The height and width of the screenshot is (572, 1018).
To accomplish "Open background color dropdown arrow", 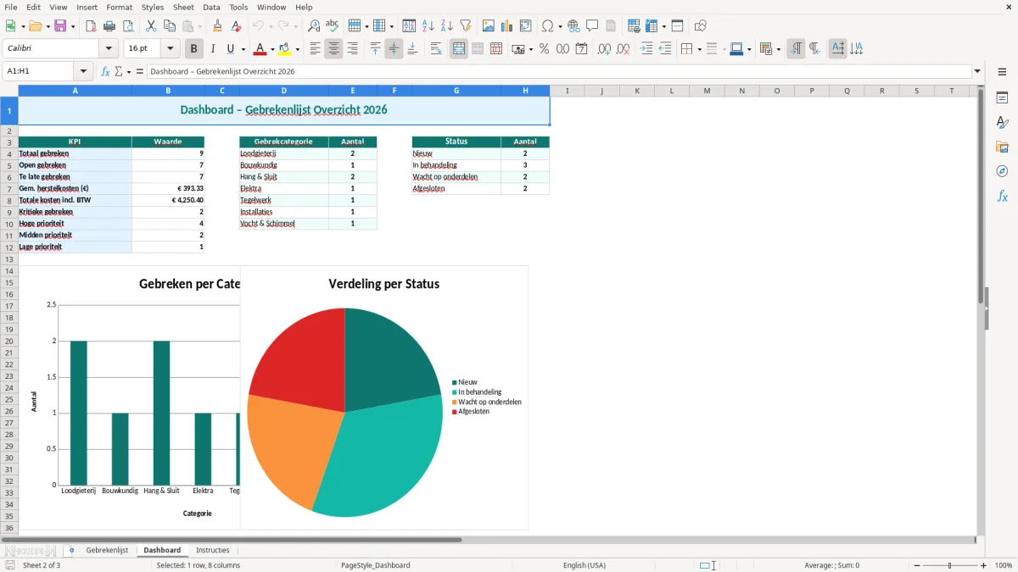I will [x=297, y=49].
